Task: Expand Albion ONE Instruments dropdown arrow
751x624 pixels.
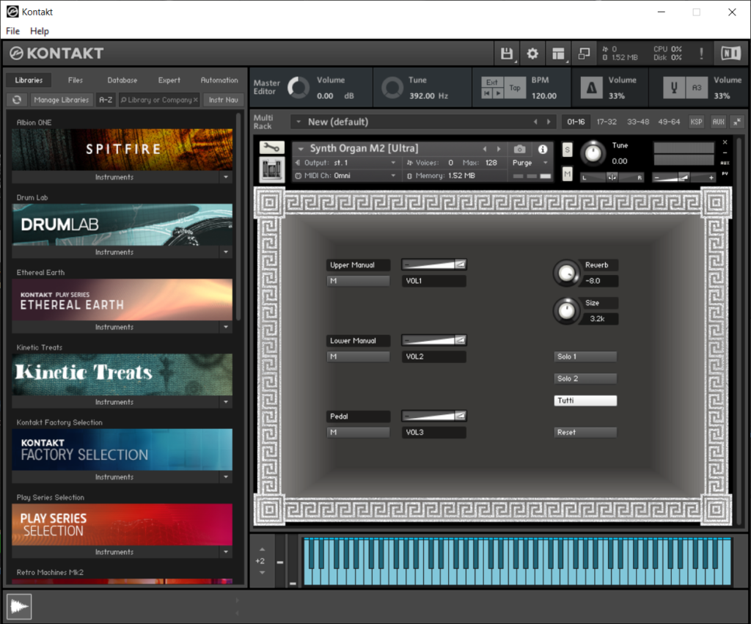Action: pyautogui.click(x=226, y=177)
